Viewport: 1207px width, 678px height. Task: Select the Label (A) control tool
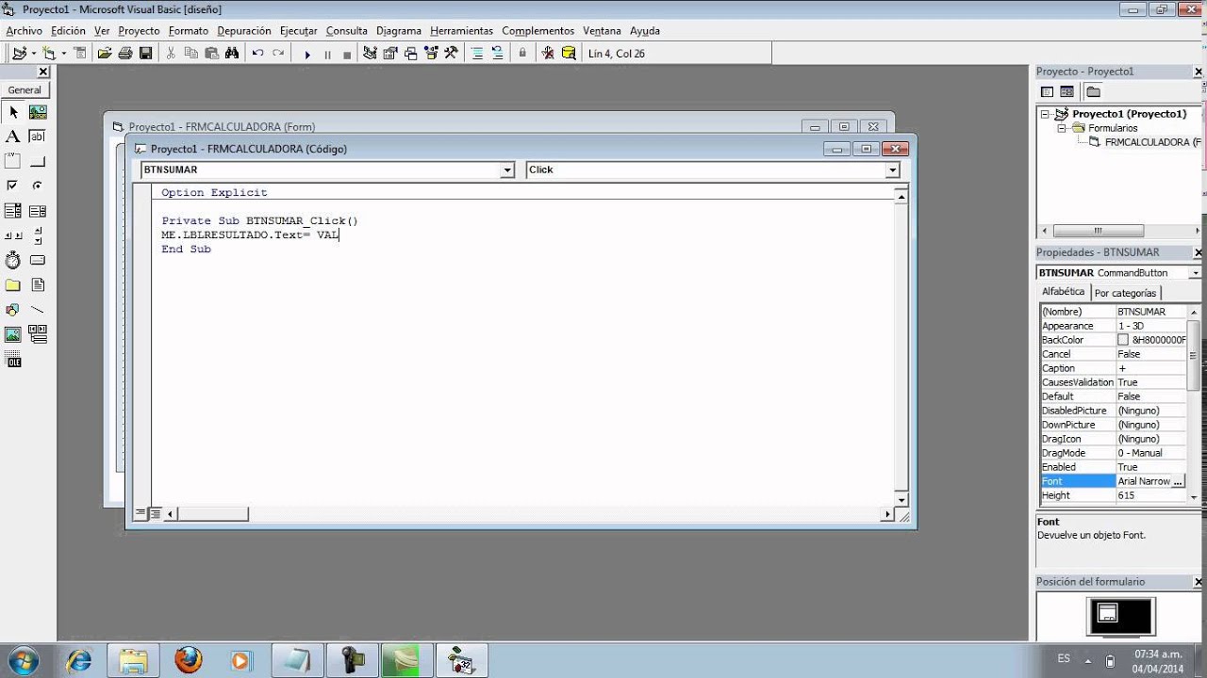[13, 137]
